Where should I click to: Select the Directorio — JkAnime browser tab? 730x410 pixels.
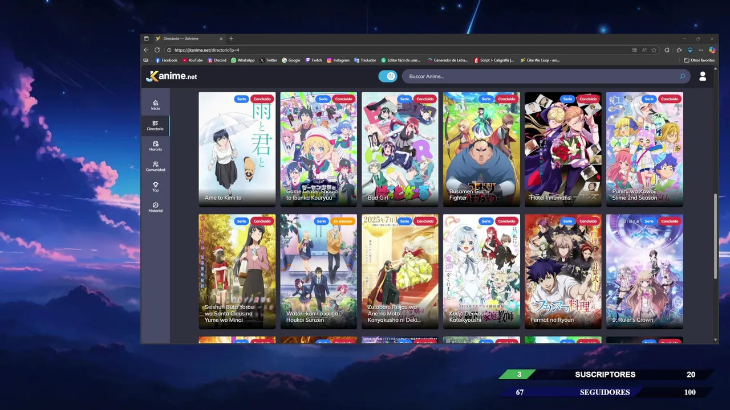point(188,39)
